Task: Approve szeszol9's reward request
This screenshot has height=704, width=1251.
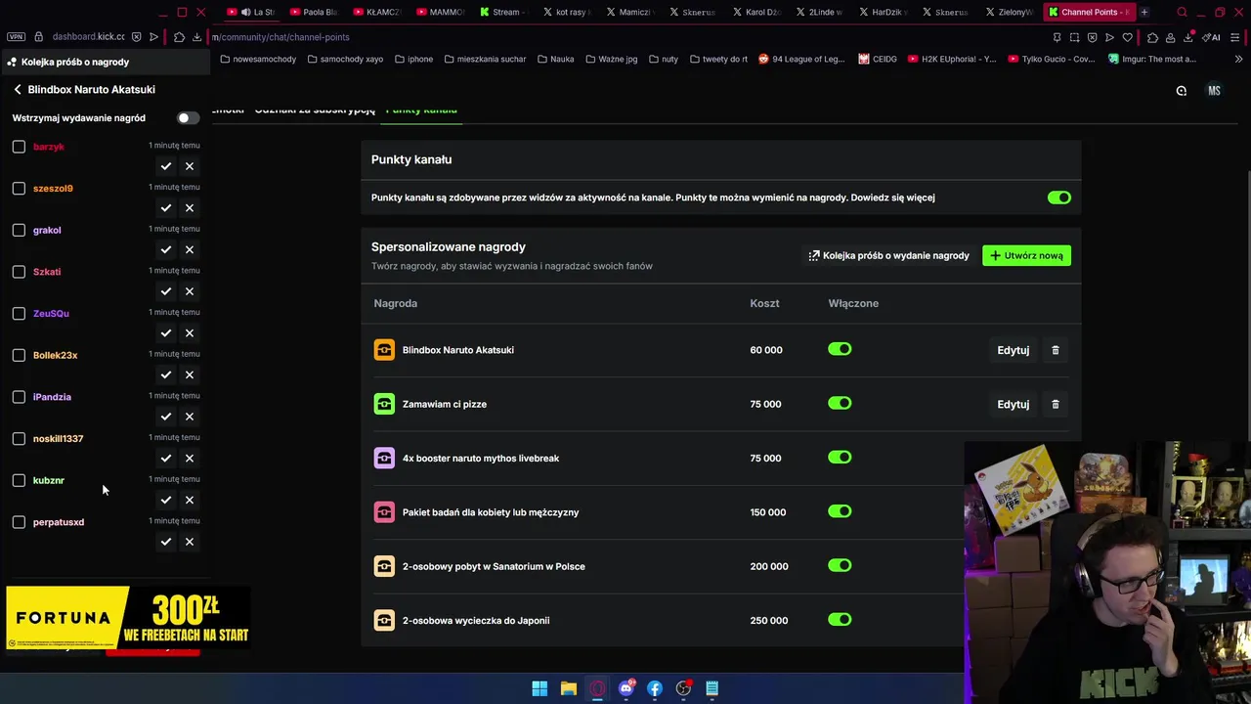Action: point(166,208)
